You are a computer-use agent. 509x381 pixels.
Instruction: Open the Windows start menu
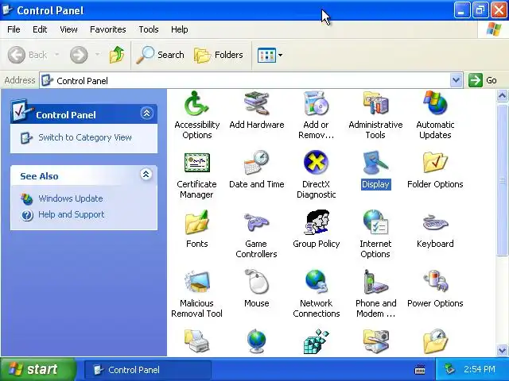coord(37,369)
